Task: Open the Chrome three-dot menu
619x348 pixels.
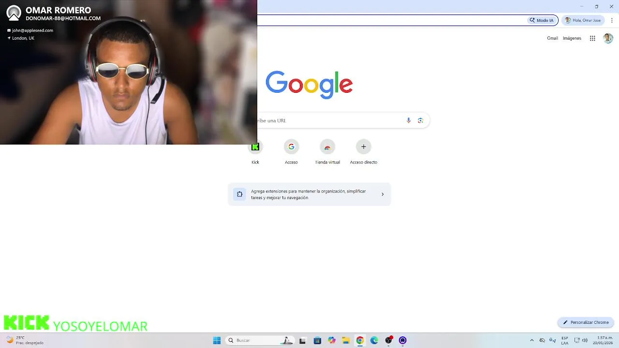Action: coord(612,20)
